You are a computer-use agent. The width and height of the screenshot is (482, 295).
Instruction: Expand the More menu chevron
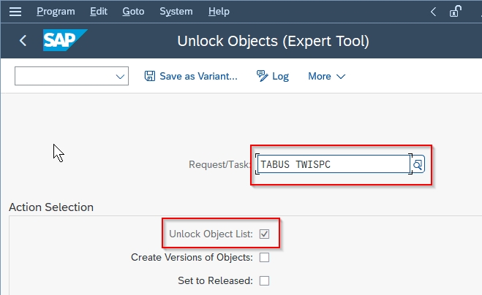point(341,76)
